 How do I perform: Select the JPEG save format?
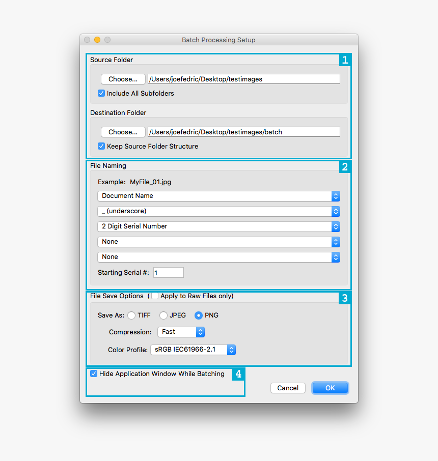point(163,315)
